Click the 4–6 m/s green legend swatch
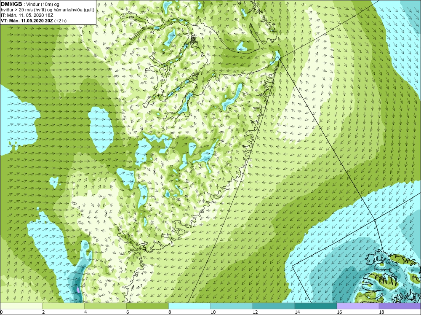 click(105, 306)
